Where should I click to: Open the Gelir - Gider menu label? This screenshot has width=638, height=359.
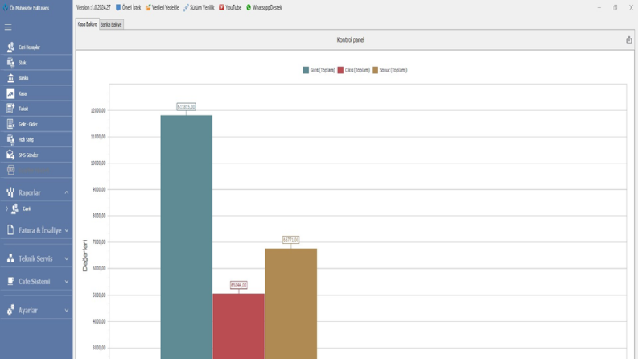click(28, 124)
